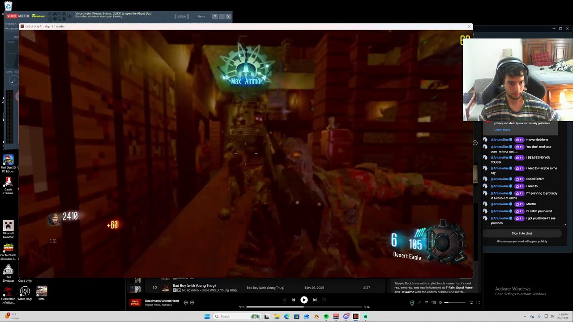Image resolution: width=573 pixels, height=322 pixels.
Task: Click the Voicemeeter help question mark
Action: click(x=215, y=17)
